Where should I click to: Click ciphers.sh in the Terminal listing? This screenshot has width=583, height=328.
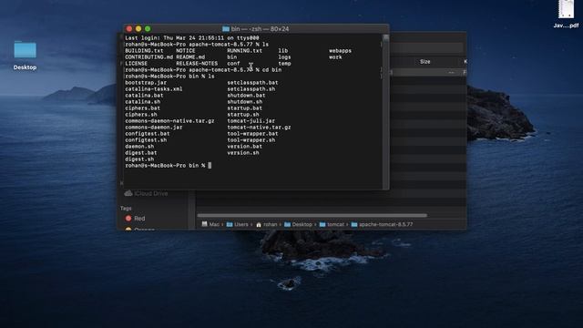pyautogui.click(x=141, y=115)
